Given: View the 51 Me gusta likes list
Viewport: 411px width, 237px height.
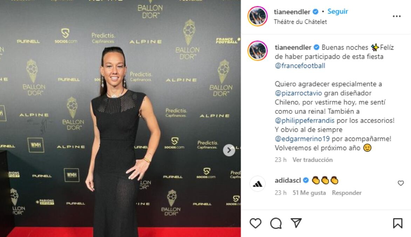Looking at the screenshot, I should tap(309, 193).
